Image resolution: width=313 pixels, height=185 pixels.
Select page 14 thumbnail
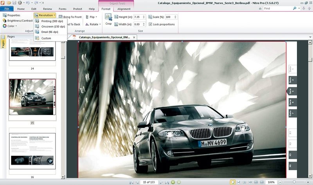[32, 54]
